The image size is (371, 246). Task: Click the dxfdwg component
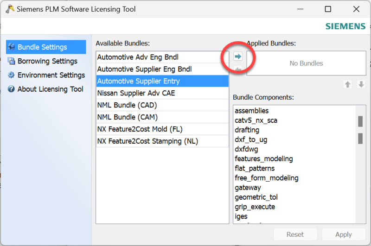point(246,149)
